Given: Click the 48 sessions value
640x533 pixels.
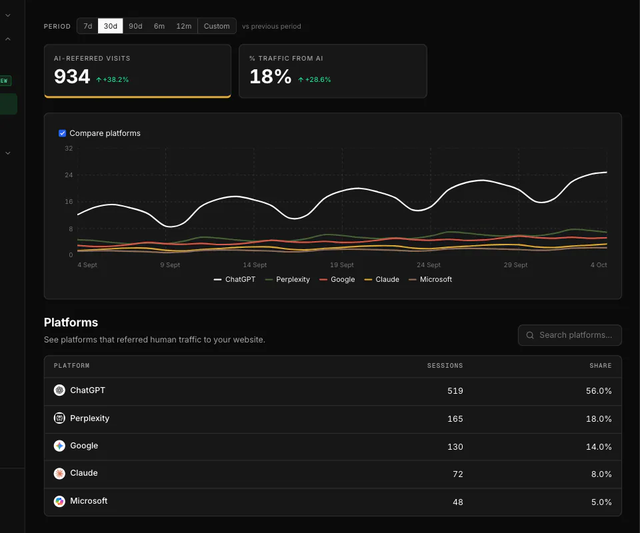Looking at the screenshot, I should tap(458, 502).
